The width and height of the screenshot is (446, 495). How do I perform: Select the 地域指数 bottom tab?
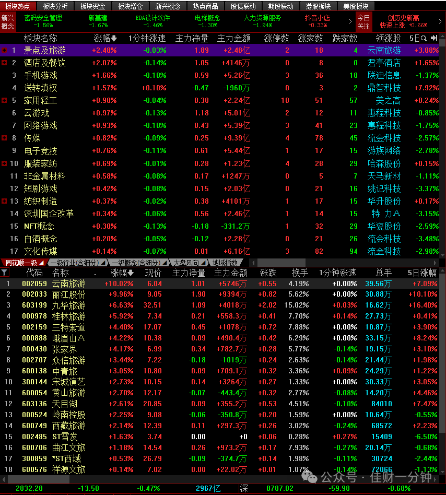point(225,263)
